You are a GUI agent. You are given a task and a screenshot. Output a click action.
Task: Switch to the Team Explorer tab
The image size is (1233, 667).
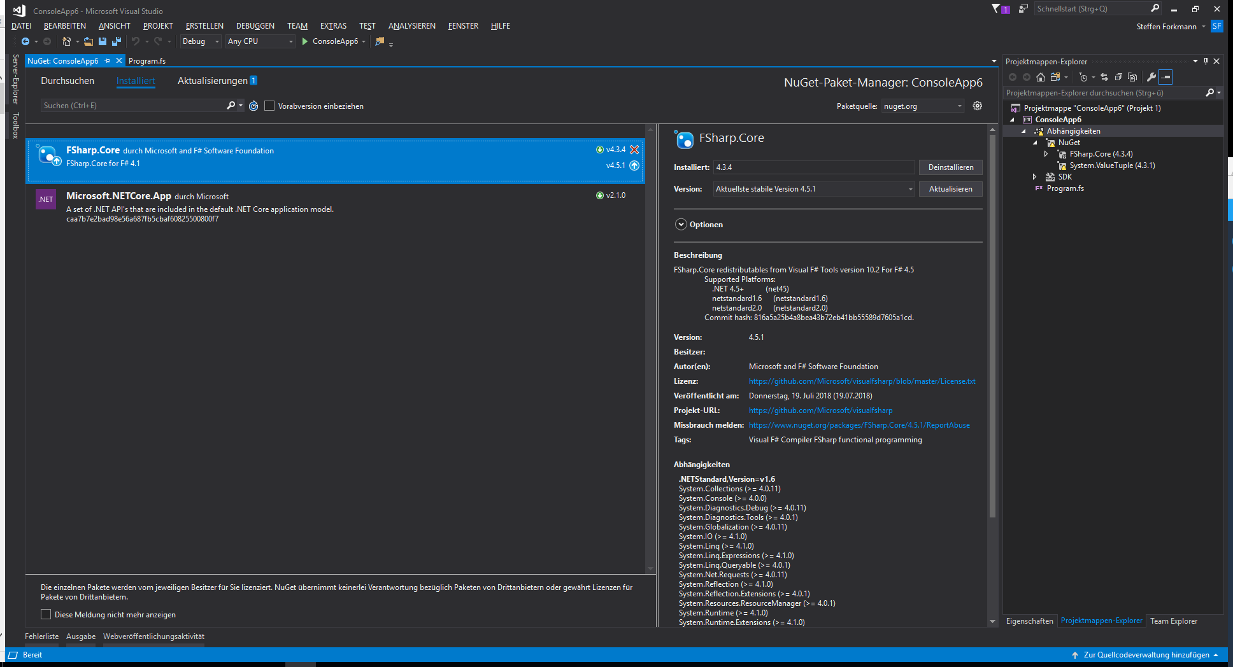tap(1174, 621)
